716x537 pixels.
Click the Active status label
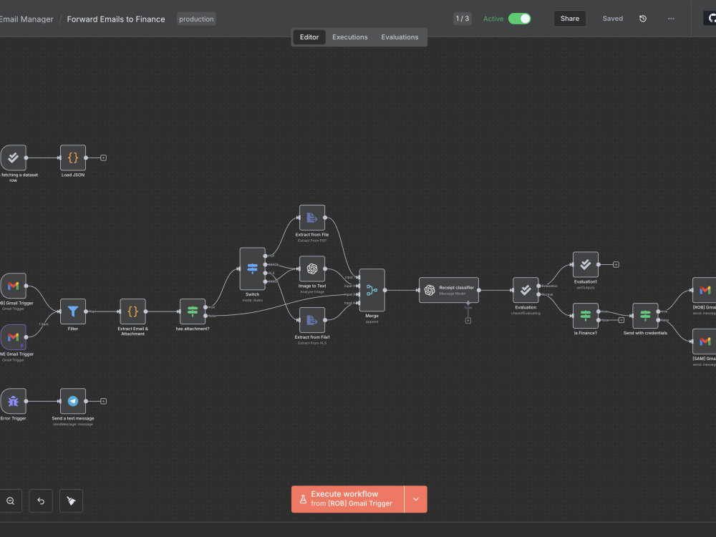pyautogui.click(x=493, y=19)
